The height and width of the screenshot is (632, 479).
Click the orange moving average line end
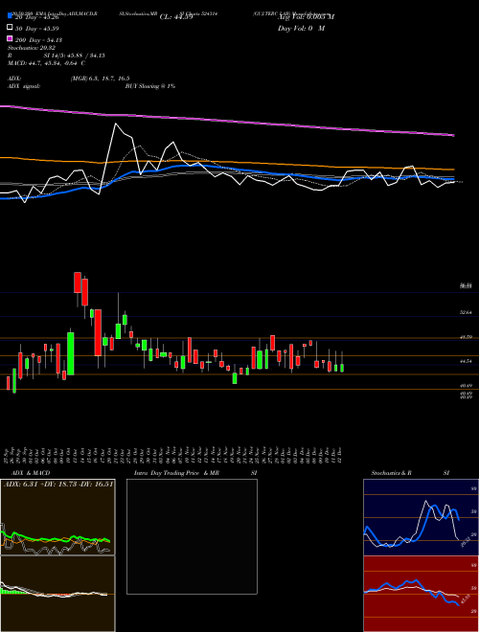(453, 169)
